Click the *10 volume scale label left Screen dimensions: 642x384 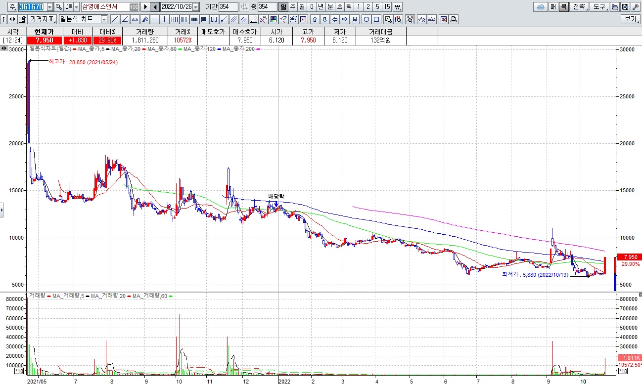click(x=20, y=371)
